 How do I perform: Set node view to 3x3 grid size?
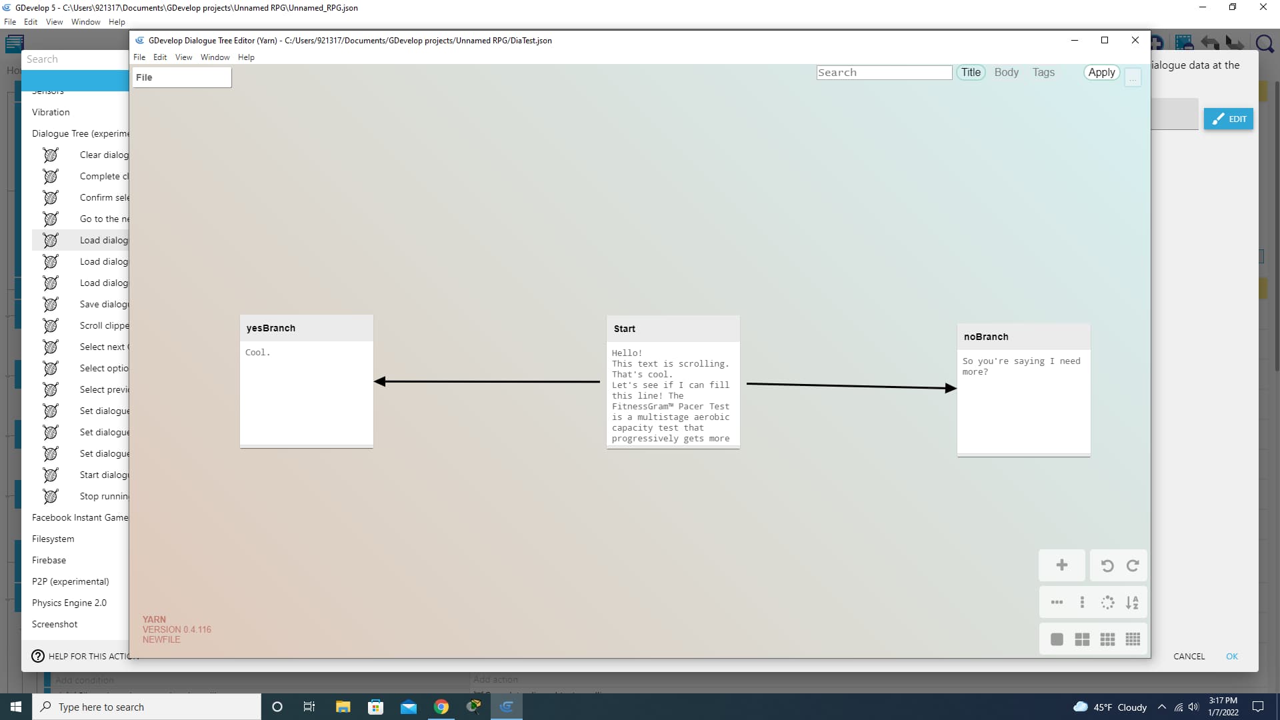tap(1107, 639)
